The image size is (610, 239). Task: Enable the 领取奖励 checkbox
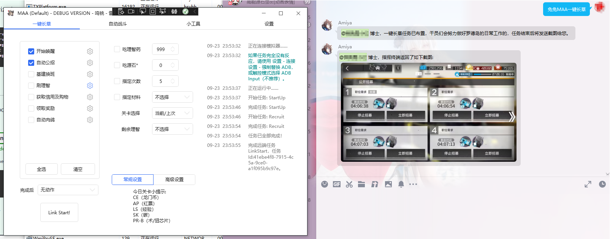coord(31,108)
